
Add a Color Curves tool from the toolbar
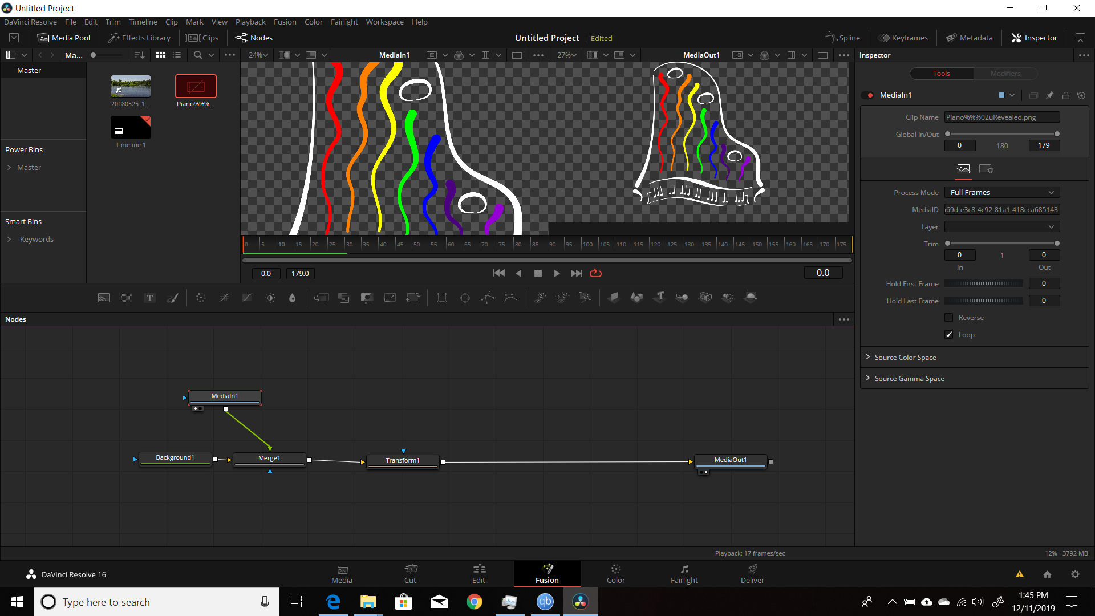(x=224, y=298)
